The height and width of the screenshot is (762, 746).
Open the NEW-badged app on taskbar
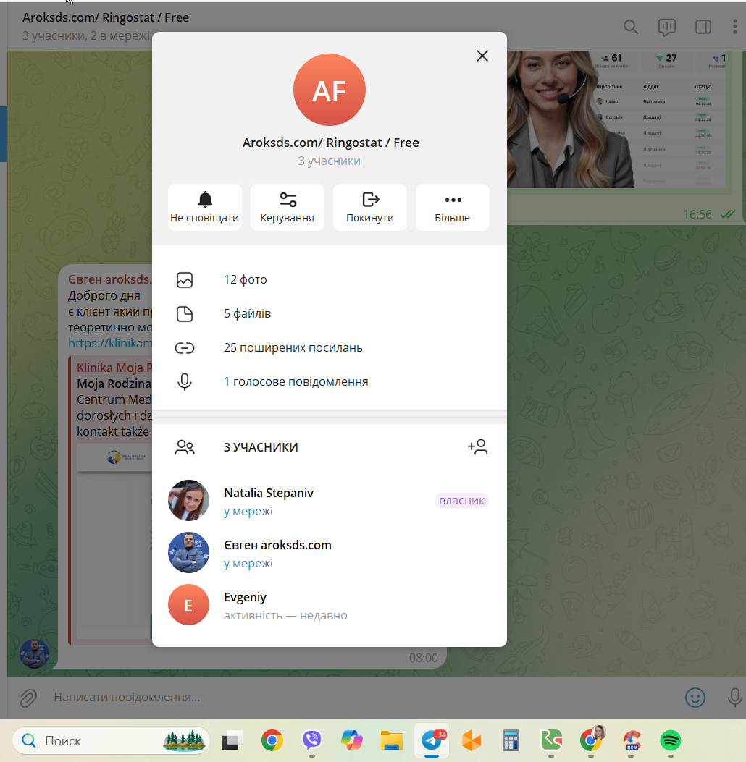631,740
